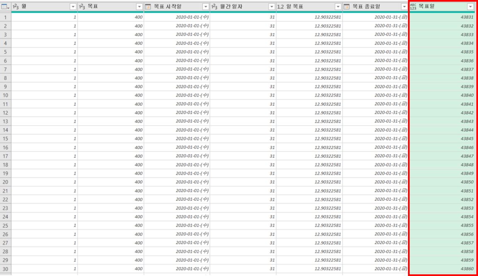Select the 월간일자 column header
478x276 pixels.
click(243, 7)
